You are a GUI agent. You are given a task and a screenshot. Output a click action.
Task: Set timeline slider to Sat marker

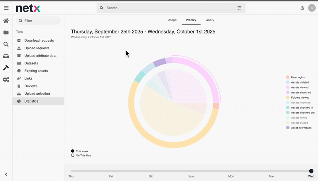pos(151,171)
